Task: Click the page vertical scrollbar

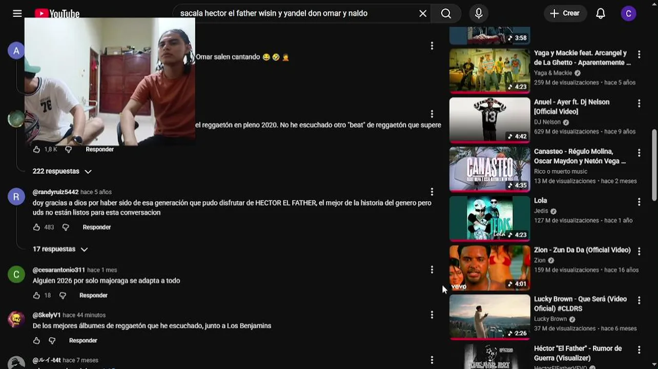Action: [x=654, y=165]
